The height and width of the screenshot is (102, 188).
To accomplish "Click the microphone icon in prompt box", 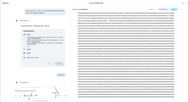I will tap(65, 96).
